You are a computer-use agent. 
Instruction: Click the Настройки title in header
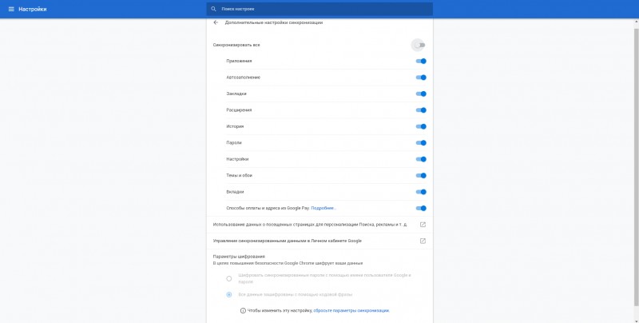(x=33, y=9)
